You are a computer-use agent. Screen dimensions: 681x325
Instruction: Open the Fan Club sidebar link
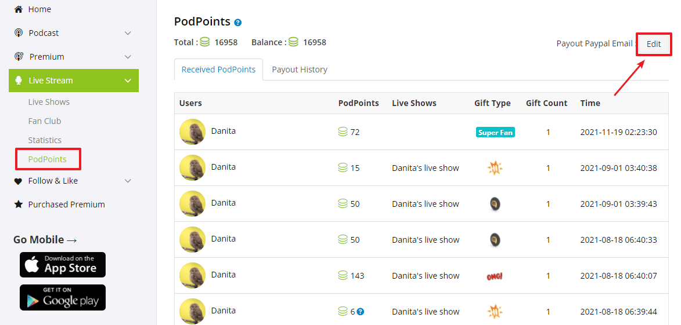[45, 121]
